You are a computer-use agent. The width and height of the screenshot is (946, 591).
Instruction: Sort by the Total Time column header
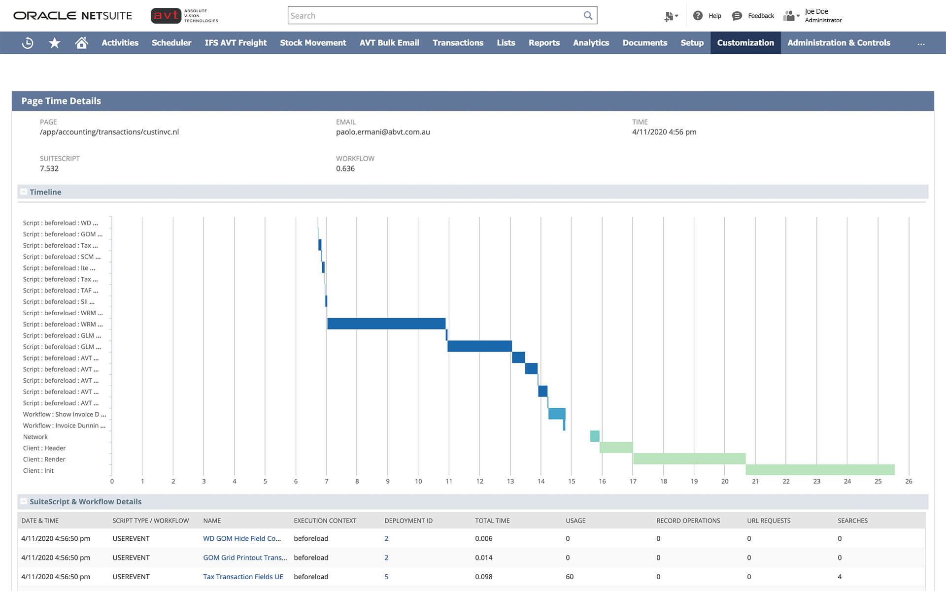(x=492, y=521)
